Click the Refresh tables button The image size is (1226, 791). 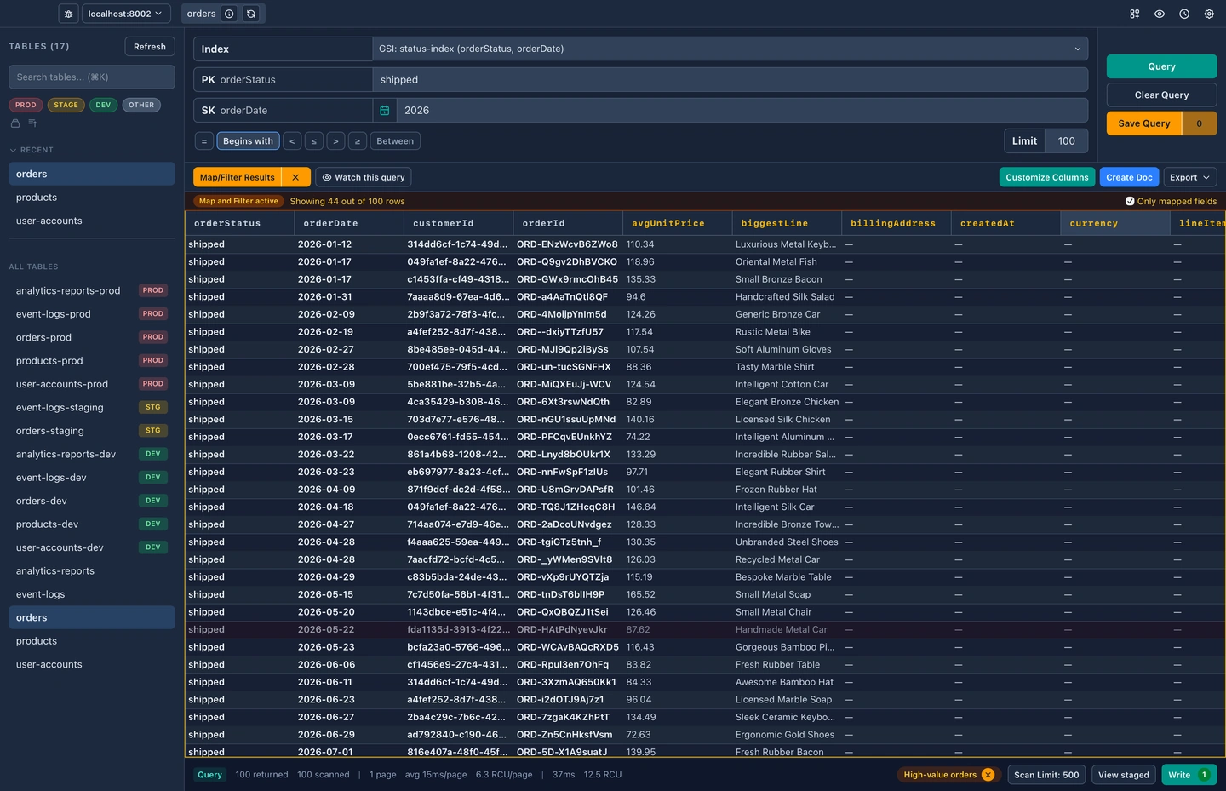150,47
